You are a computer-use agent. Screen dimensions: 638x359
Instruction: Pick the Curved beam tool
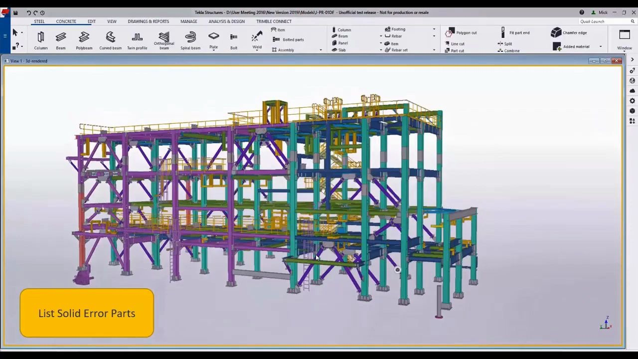click(110, 40)
